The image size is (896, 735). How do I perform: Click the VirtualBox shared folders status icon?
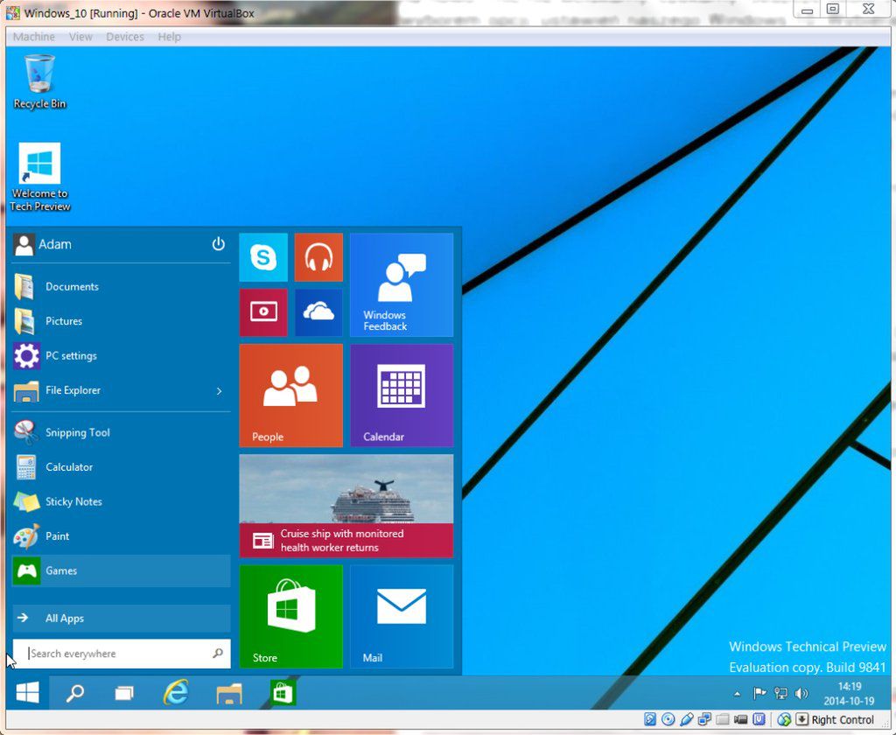pyautogui.click(x=722, y=719)
